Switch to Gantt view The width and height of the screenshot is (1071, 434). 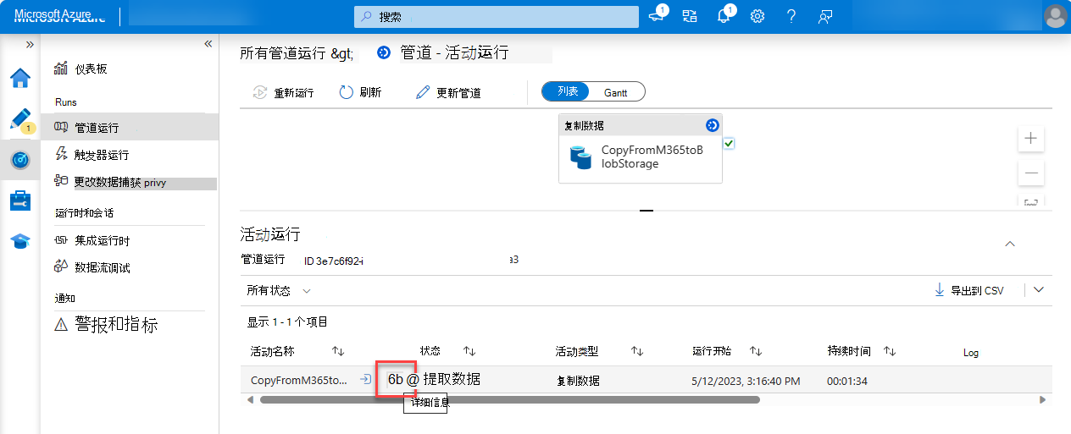tap(616, 92)
